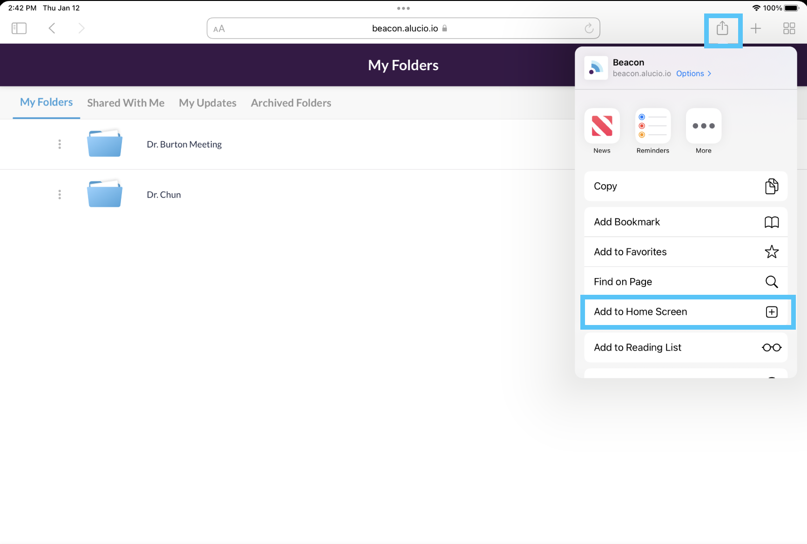This screenshot has height=544, width=807.
Task: Share page to Reminders app
Action: pyautogui.click(x=652, y=126)
